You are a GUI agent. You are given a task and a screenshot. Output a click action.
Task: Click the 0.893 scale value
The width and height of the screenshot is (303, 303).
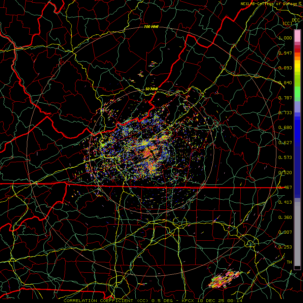tap(285, 68)
